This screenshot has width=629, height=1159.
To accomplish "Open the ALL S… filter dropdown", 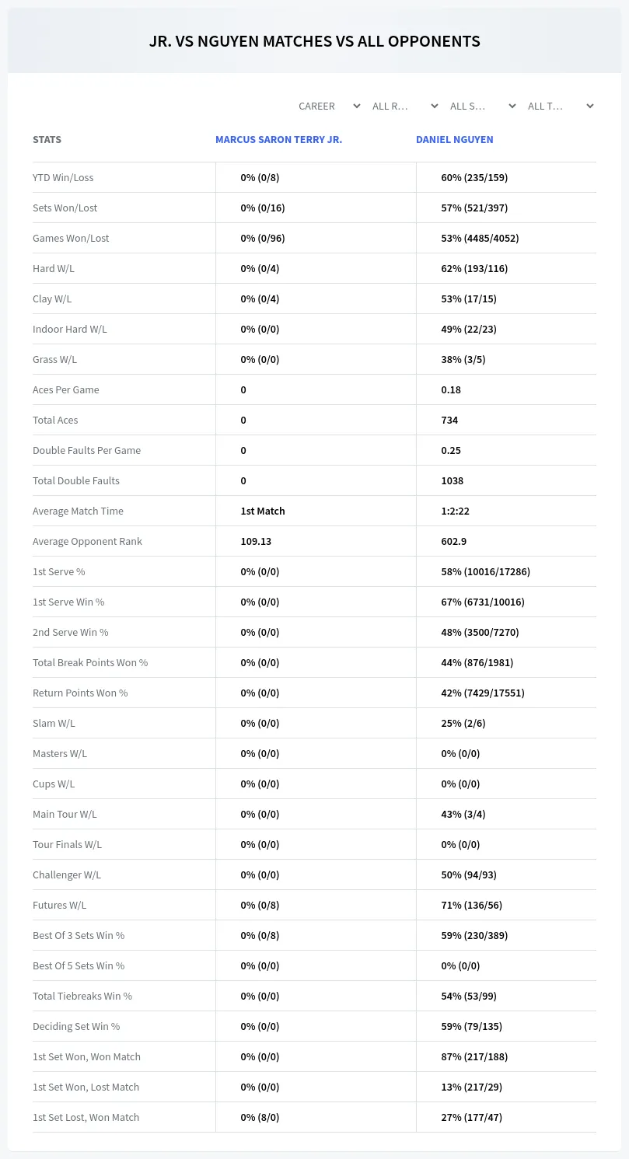I will pyautogui.click(x=482, y=106).
